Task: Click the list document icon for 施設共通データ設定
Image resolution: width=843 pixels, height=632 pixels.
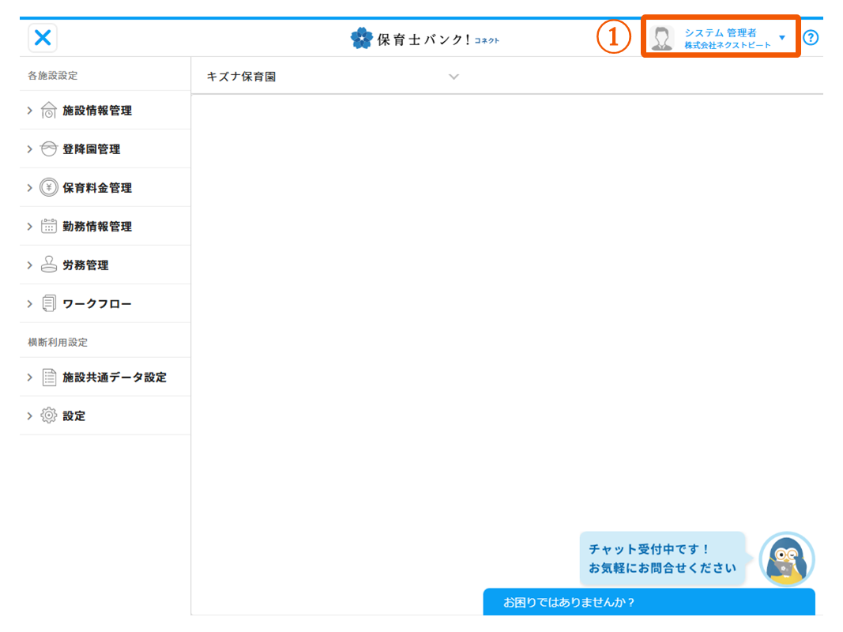Action: (x=48, y=378)
